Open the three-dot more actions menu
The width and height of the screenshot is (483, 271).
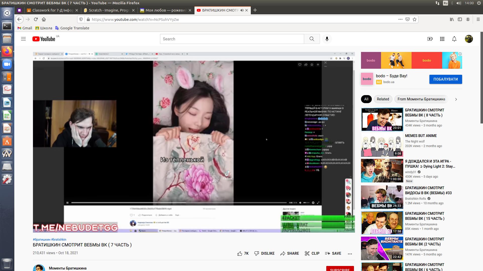pos(350,253)
